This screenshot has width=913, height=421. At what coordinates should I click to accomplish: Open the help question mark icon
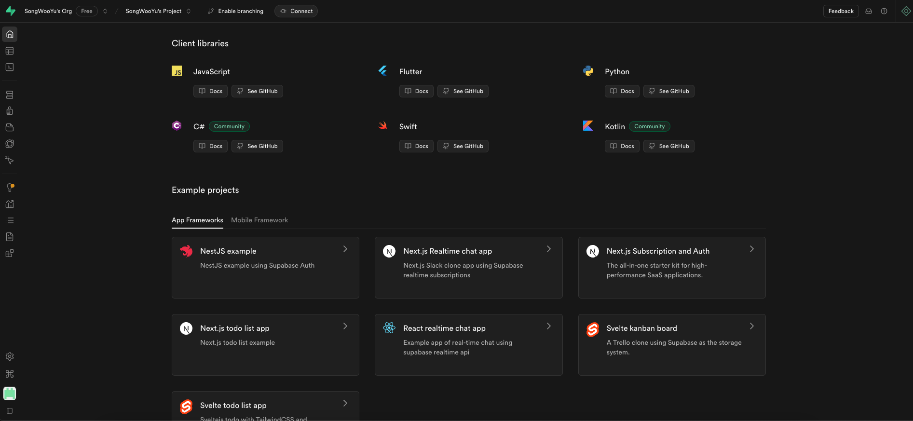tap(884, 11)
